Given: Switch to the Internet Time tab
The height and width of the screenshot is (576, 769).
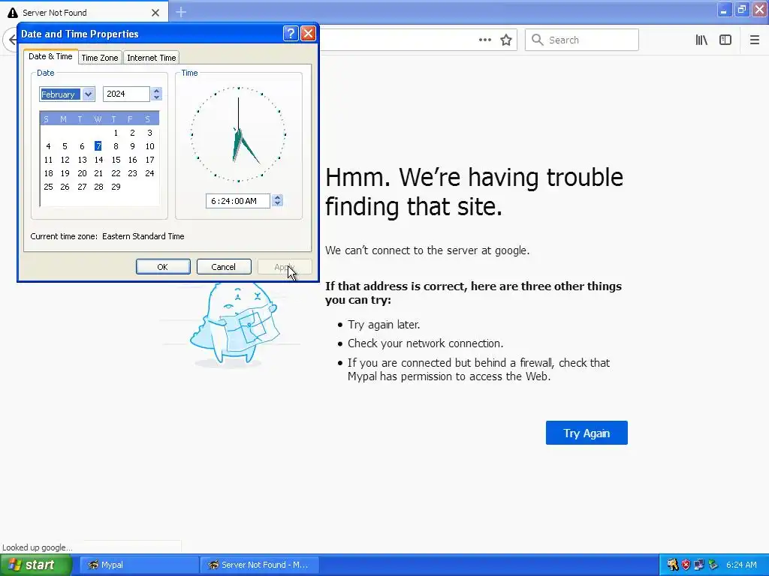Looking at the screenshot, I should pyautogui.click(x=151, y=58).
